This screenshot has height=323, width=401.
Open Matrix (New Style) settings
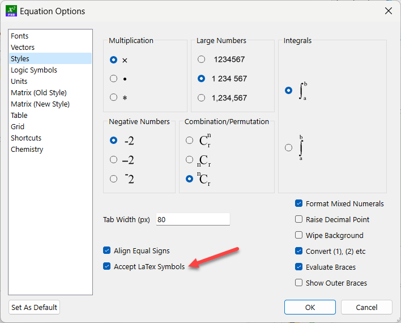tap(40, 104)
